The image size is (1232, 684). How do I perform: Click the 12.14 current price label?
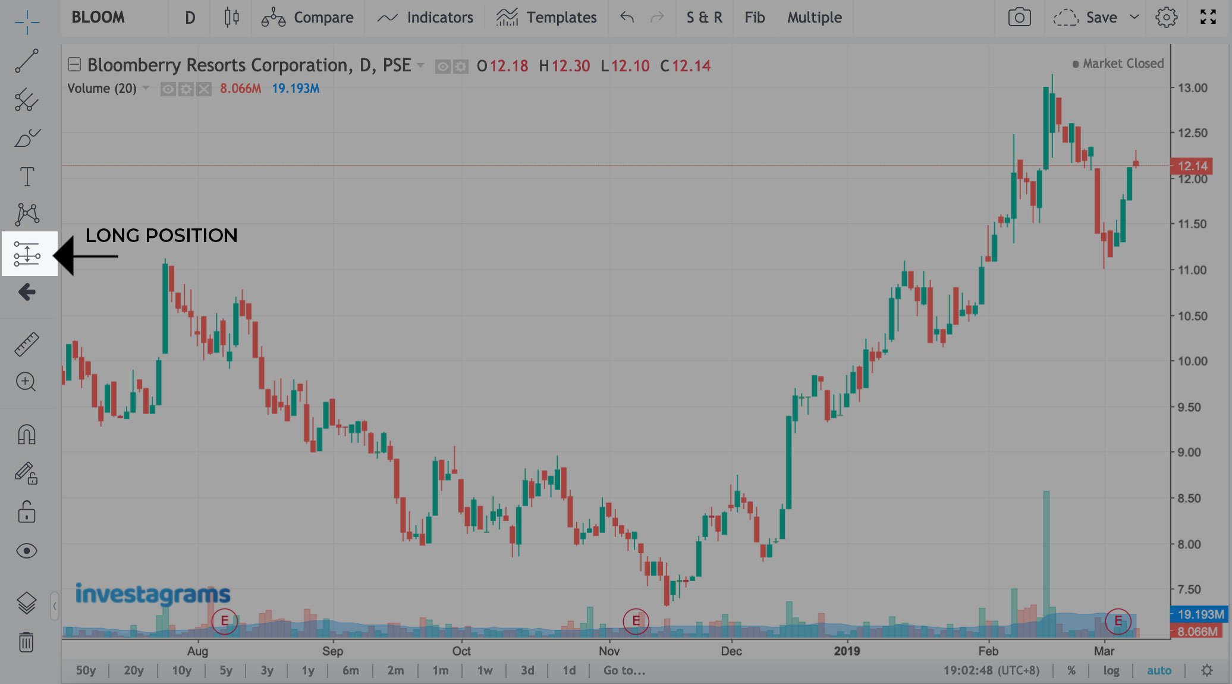1191,166
